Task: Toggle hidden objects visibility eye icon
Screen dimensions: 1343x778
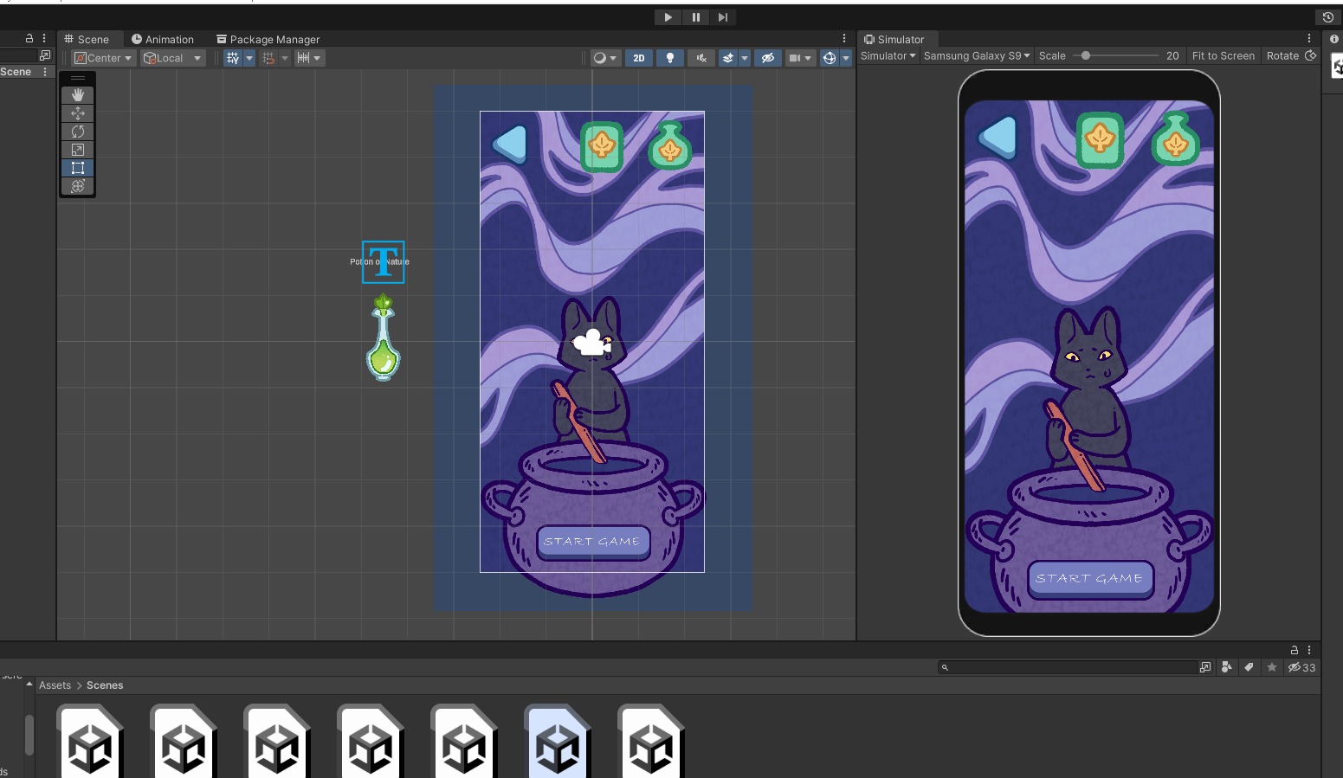Action: [x=767, y=58]
